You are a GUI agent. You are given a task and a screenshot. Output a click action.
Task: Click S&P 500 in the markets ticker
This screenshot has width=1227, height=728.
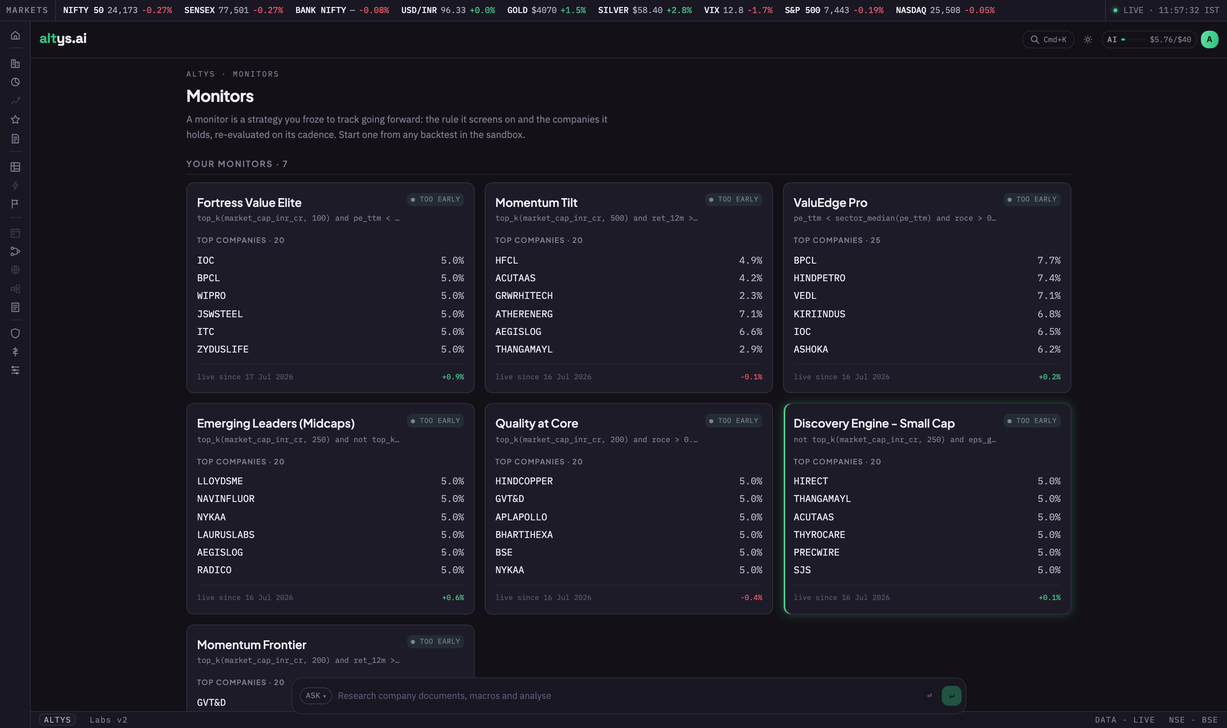[834, 10]
